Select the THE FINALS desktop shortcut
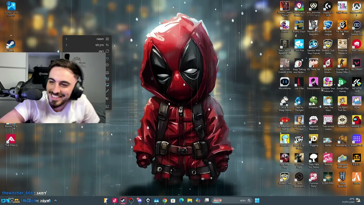Image resolution: width=364 pixels, height=205 pixels. point(11,140)
